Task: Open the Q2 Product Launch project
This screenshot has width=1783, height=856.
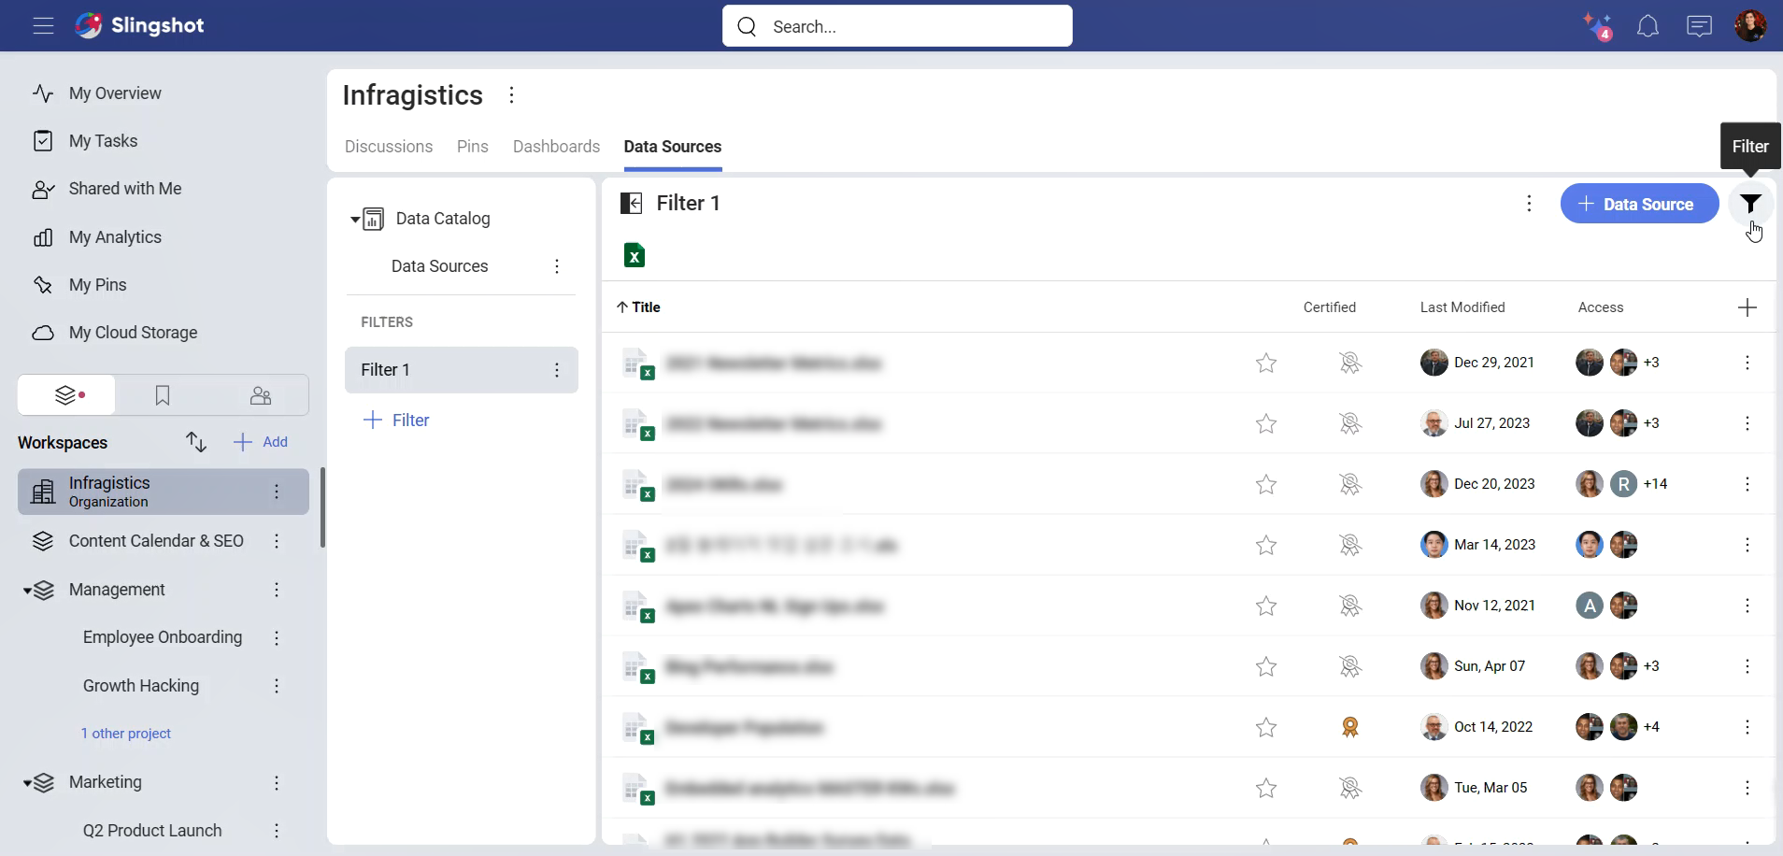Action: click(152, 831)
